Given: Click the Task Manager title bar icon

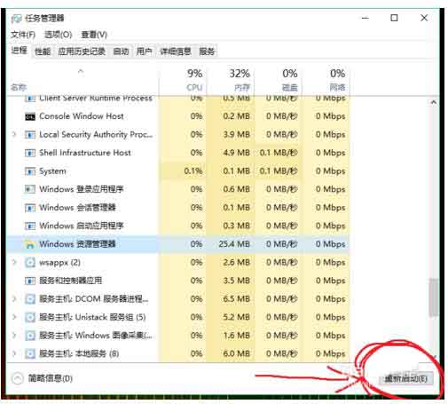Looking at the screenshot, I should [x=16, y=19].
